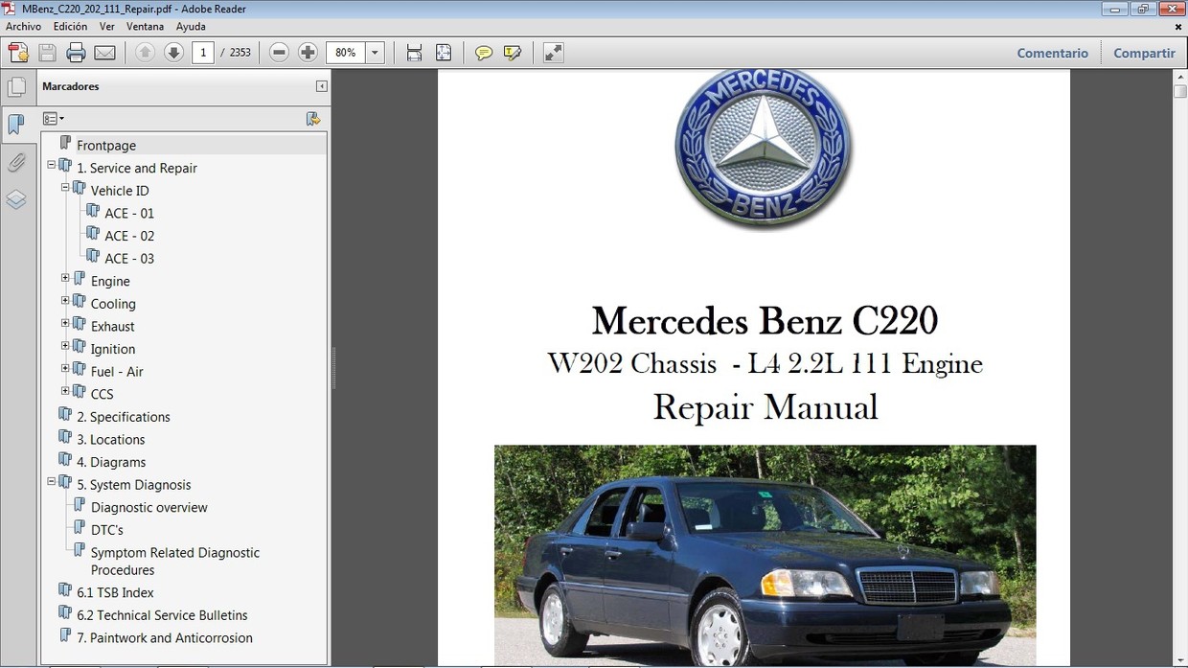Open the ACE - 02 bookmark
1188x668 pixels.
[x=129, y=236]
